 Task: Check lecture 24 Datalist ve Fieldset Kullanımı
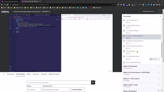point(124,41)
